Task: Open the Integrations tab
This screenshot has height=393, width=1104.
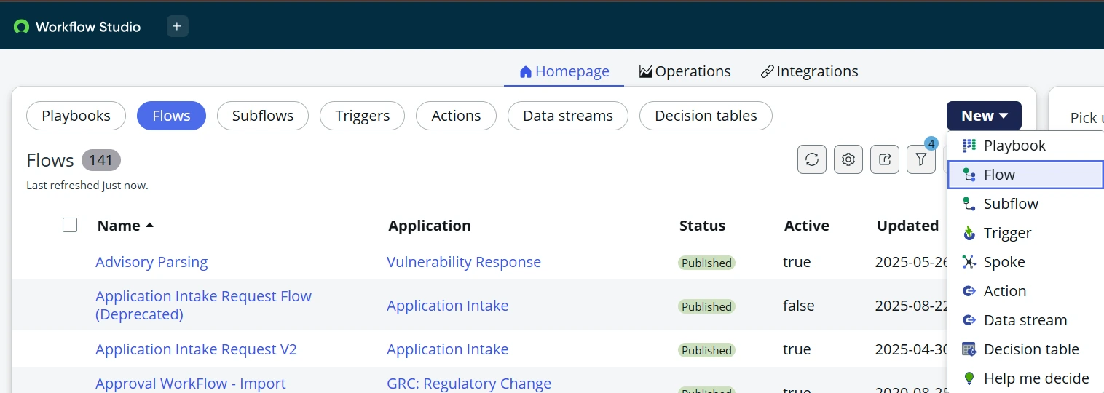Action: click(809, 71)
